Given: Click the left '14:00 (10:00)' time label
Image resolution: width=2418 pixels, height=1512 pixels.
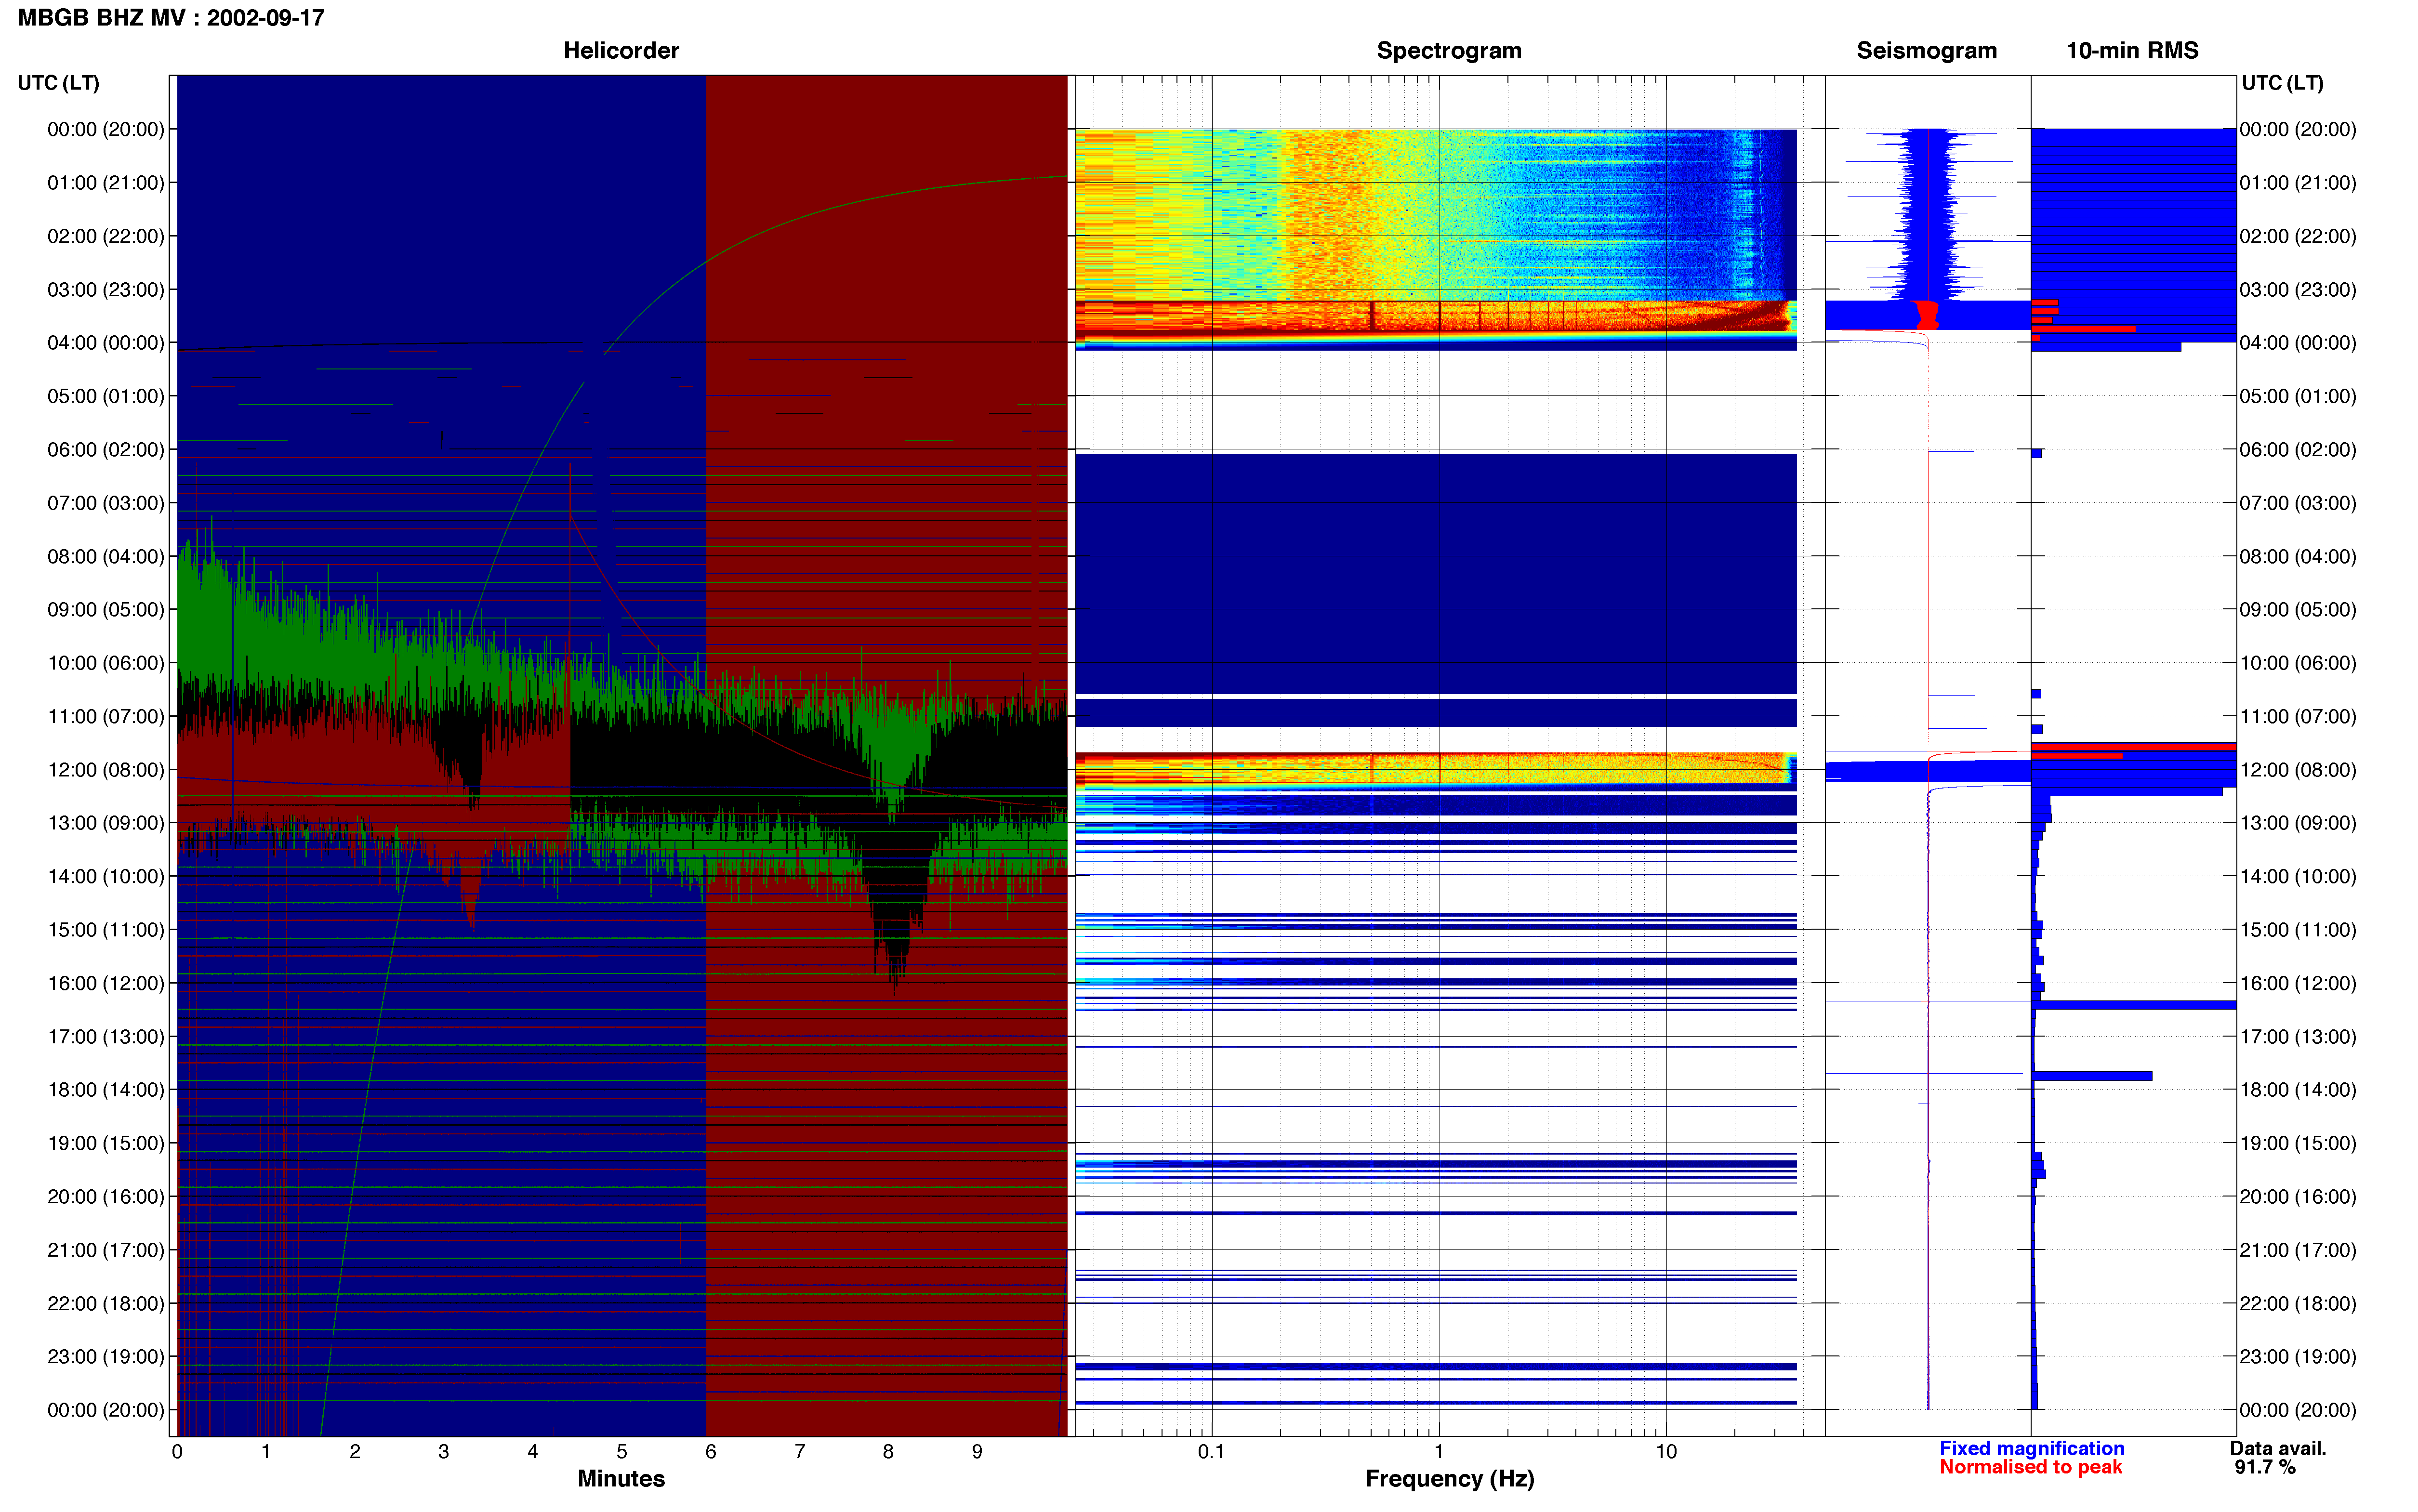Looking at the screenshot, I should (106, 877).
